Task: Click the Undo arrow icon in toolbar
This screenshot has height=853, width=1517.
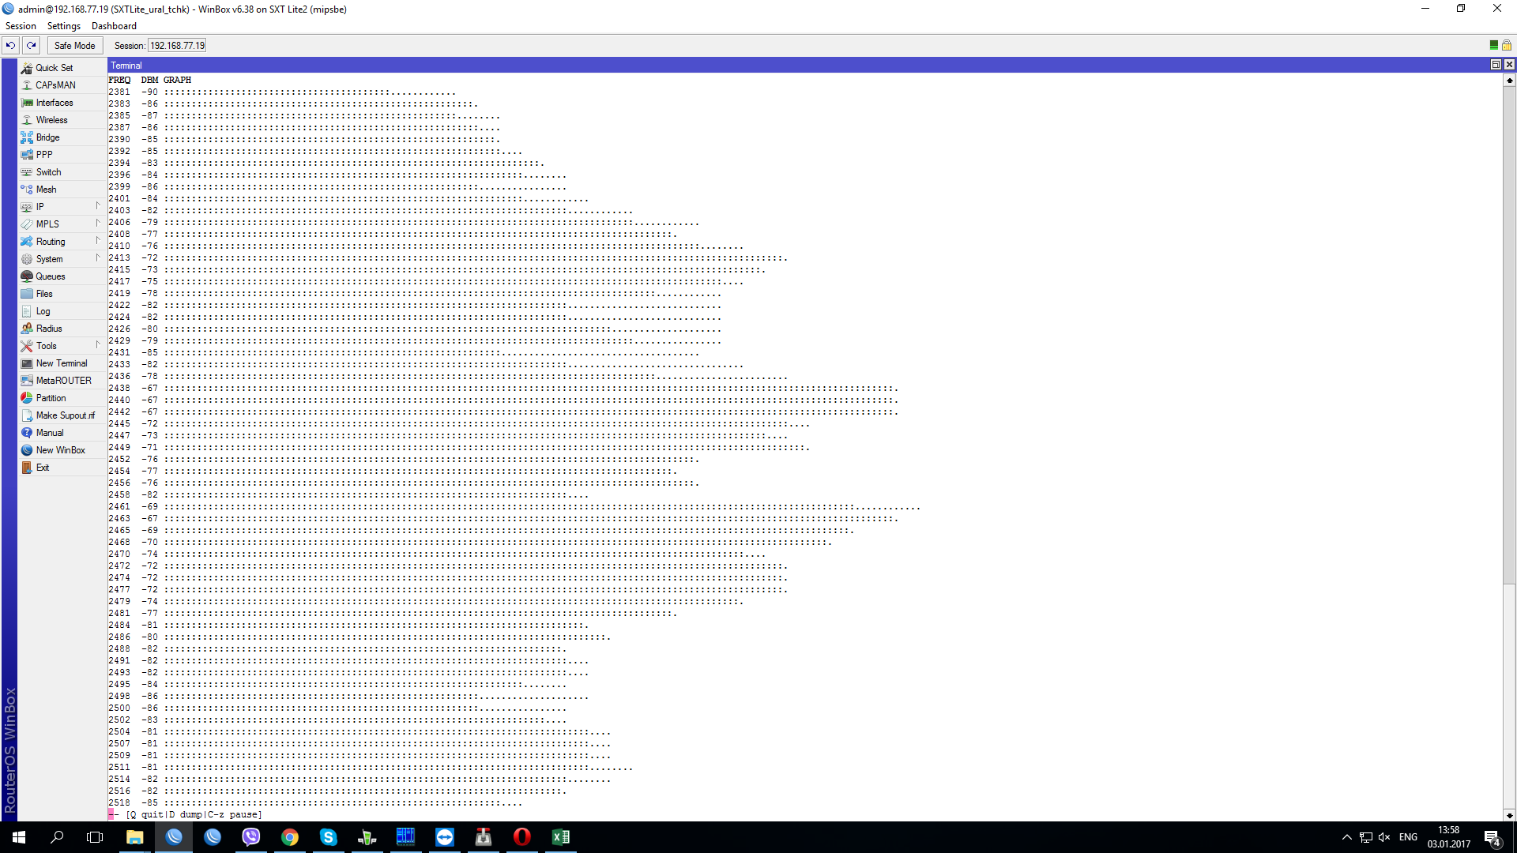Action: click(x=10, y=45)
